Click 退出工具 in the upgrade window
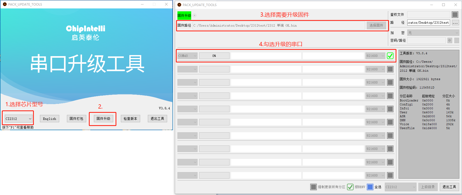This screenshot has height=195, width=462. coord(449,187)
